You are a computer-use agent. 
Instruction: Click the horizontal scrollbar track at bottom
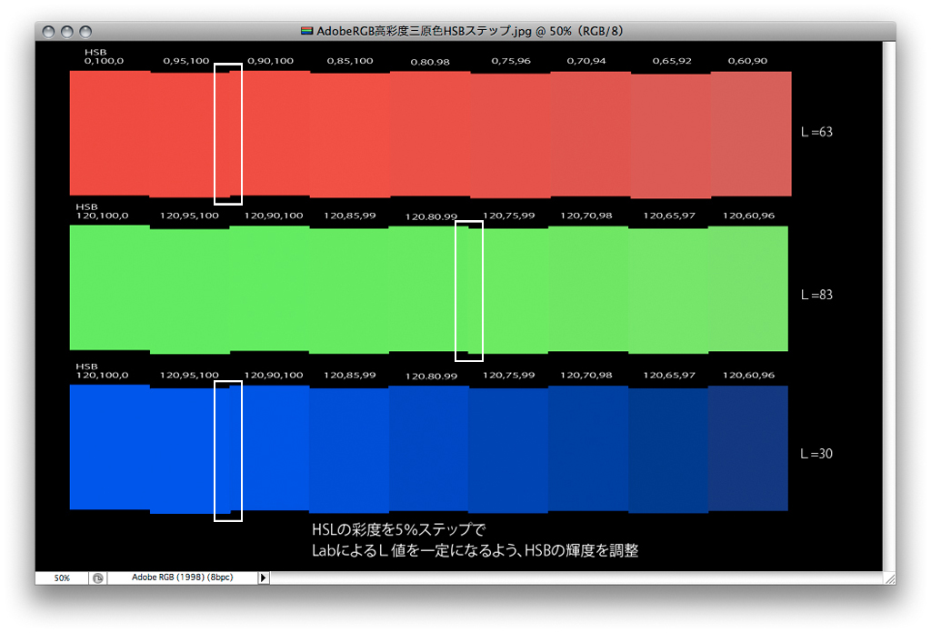[573, 578]
